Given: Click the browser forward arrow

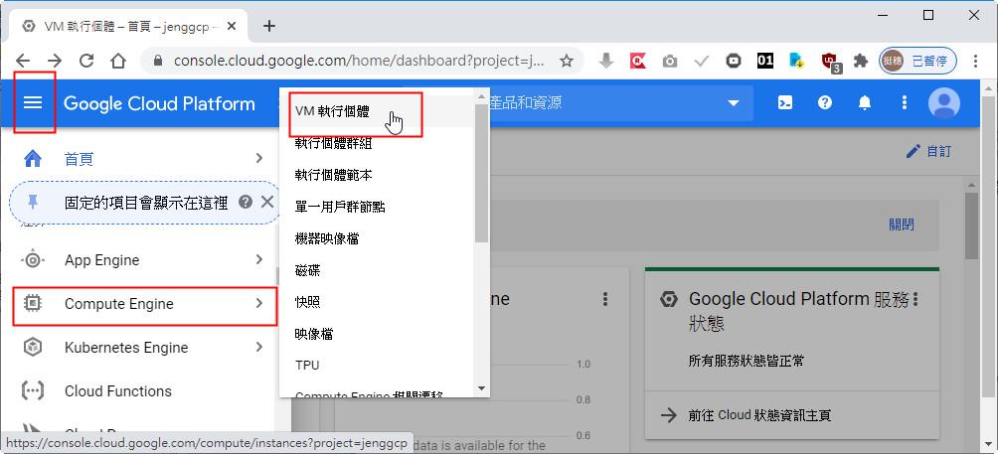Looking at the screenshot, I should click(55, 61).
